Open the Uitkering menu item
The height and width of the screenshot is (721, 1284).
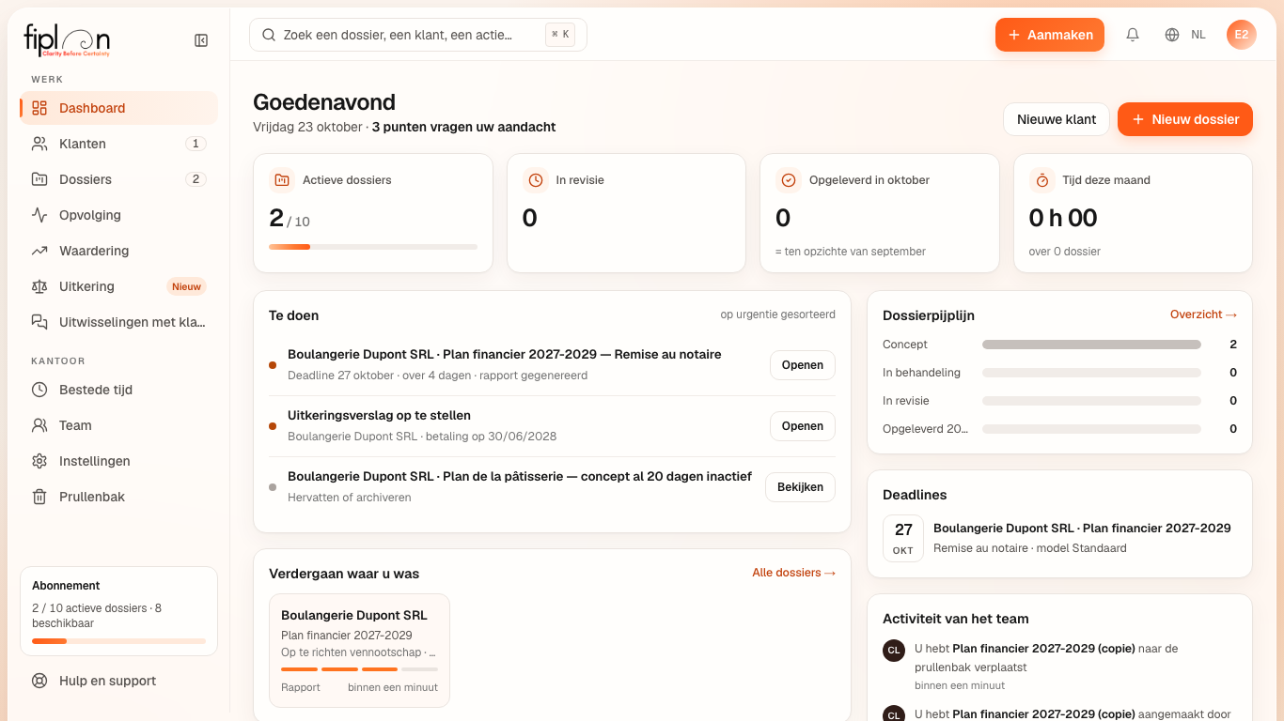[118, 286]
